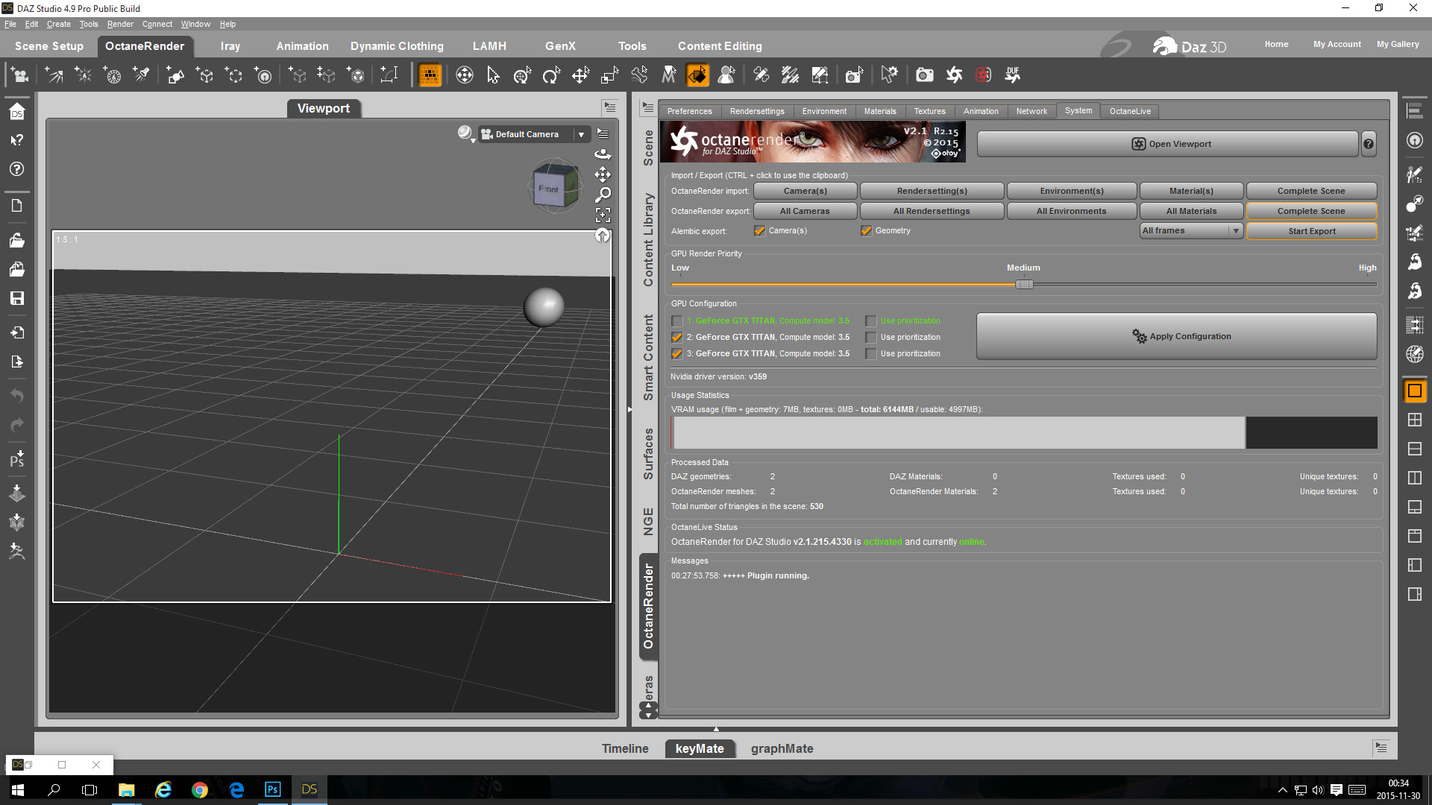This screenshot has width=1432, height=805.
Task: Open the Default Camera dropdown
Action: [581, 134]
